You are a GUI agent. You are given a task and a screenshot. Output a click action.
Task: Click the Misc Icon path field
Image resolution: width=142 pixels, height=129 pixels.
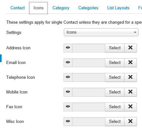(89, 122)
